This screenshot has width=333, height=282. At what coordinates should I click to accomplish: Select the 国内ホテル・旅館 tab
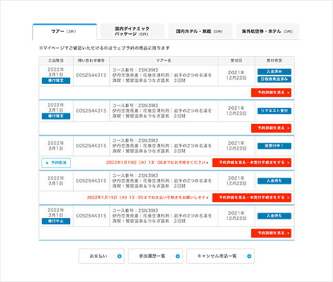point(200,32)
